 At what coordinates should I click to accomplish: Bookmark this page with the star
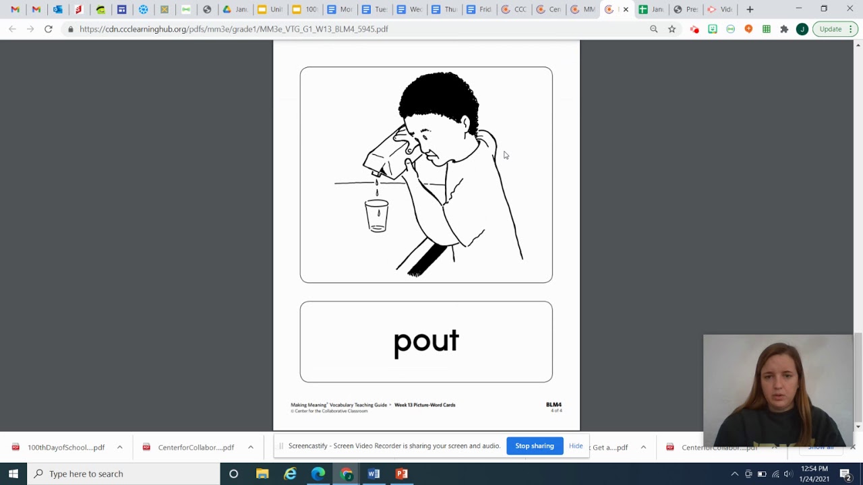click(672, 29)
